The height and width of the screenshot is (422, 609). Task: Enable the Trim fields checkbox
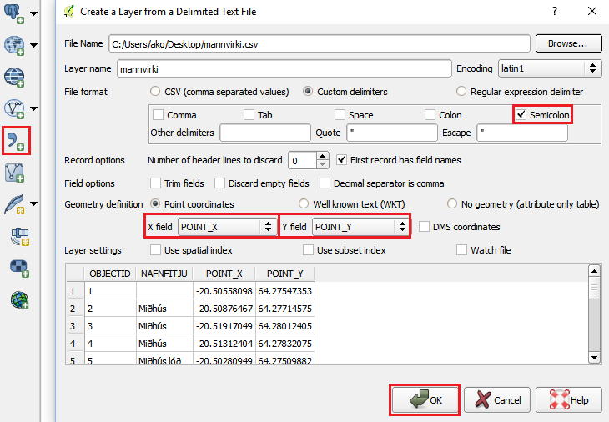(x=156, y=183)
